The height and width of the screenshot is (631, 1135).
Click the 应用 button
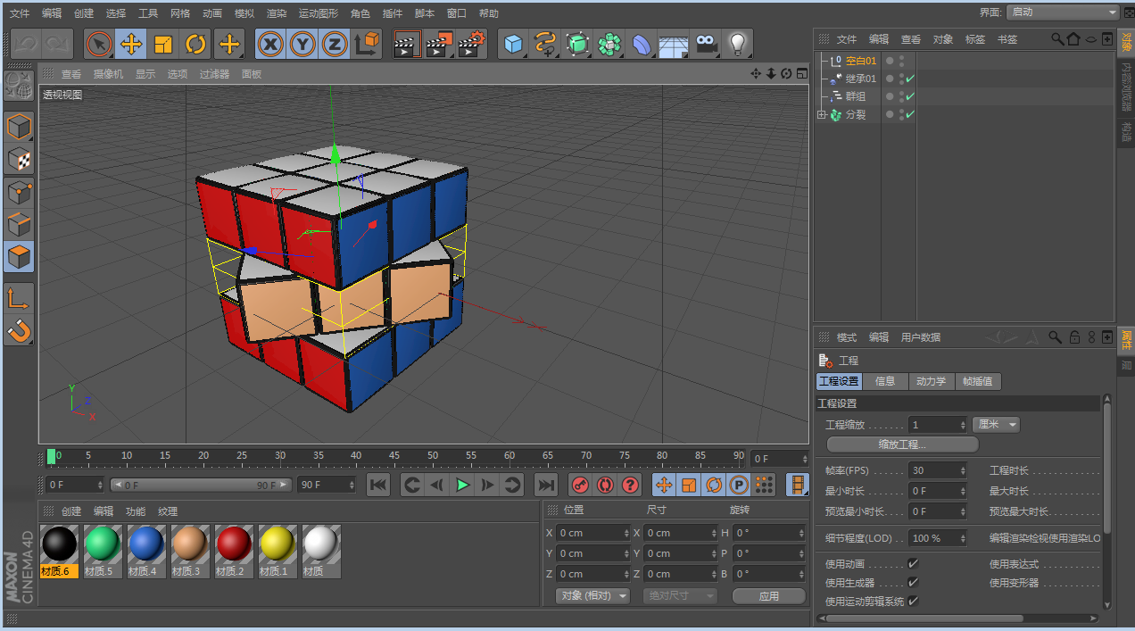[x=768, y=595]
